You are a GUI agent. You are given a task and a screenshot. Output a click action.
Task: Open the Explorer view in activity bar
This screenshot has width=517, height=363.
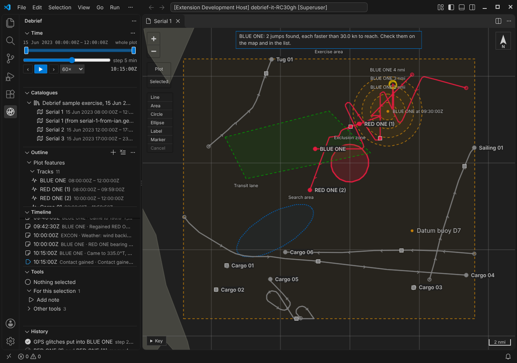[x=11, y=23]
